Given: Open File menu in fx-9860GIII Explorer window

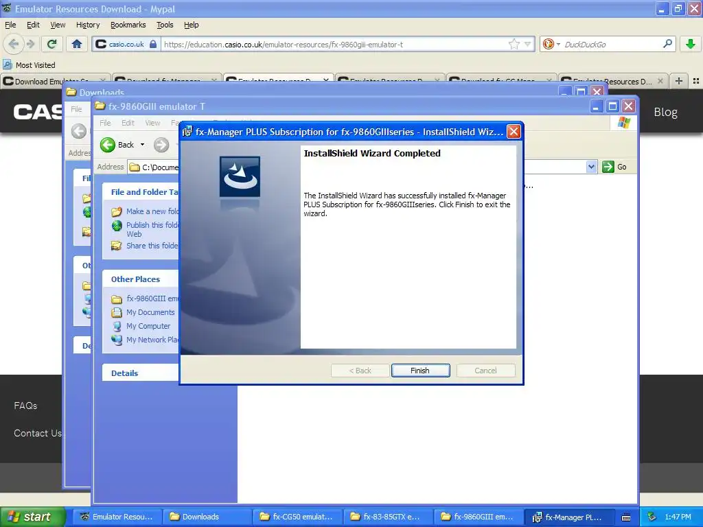Looking at the screenshot, I should click(x=105, y=123).
